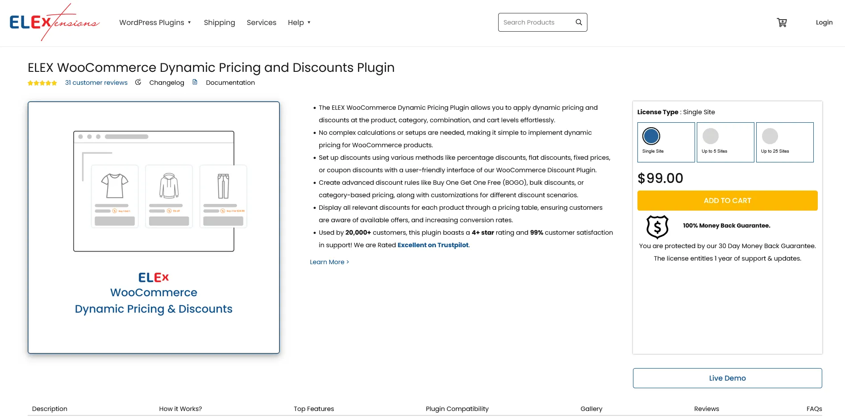Expand the Help dropdown menu
Screen dimensions: 845x419
coord(299,22)
